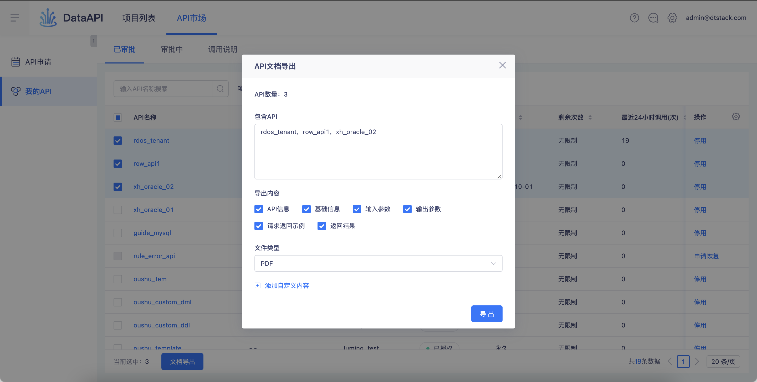Open the rdos_tenant API link
The image size is (757, 382).
pyautogui.click(x=151, y=141)
